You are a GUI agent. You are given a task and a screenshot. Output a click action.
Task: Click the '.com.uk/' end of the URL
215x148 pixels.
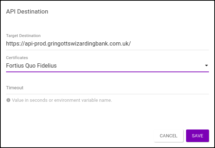(x=121, y=44)
